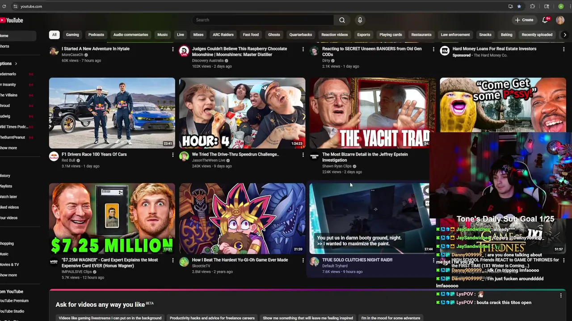
Task: Open options for $7.25M Wagner video
Action: point(173,260)
